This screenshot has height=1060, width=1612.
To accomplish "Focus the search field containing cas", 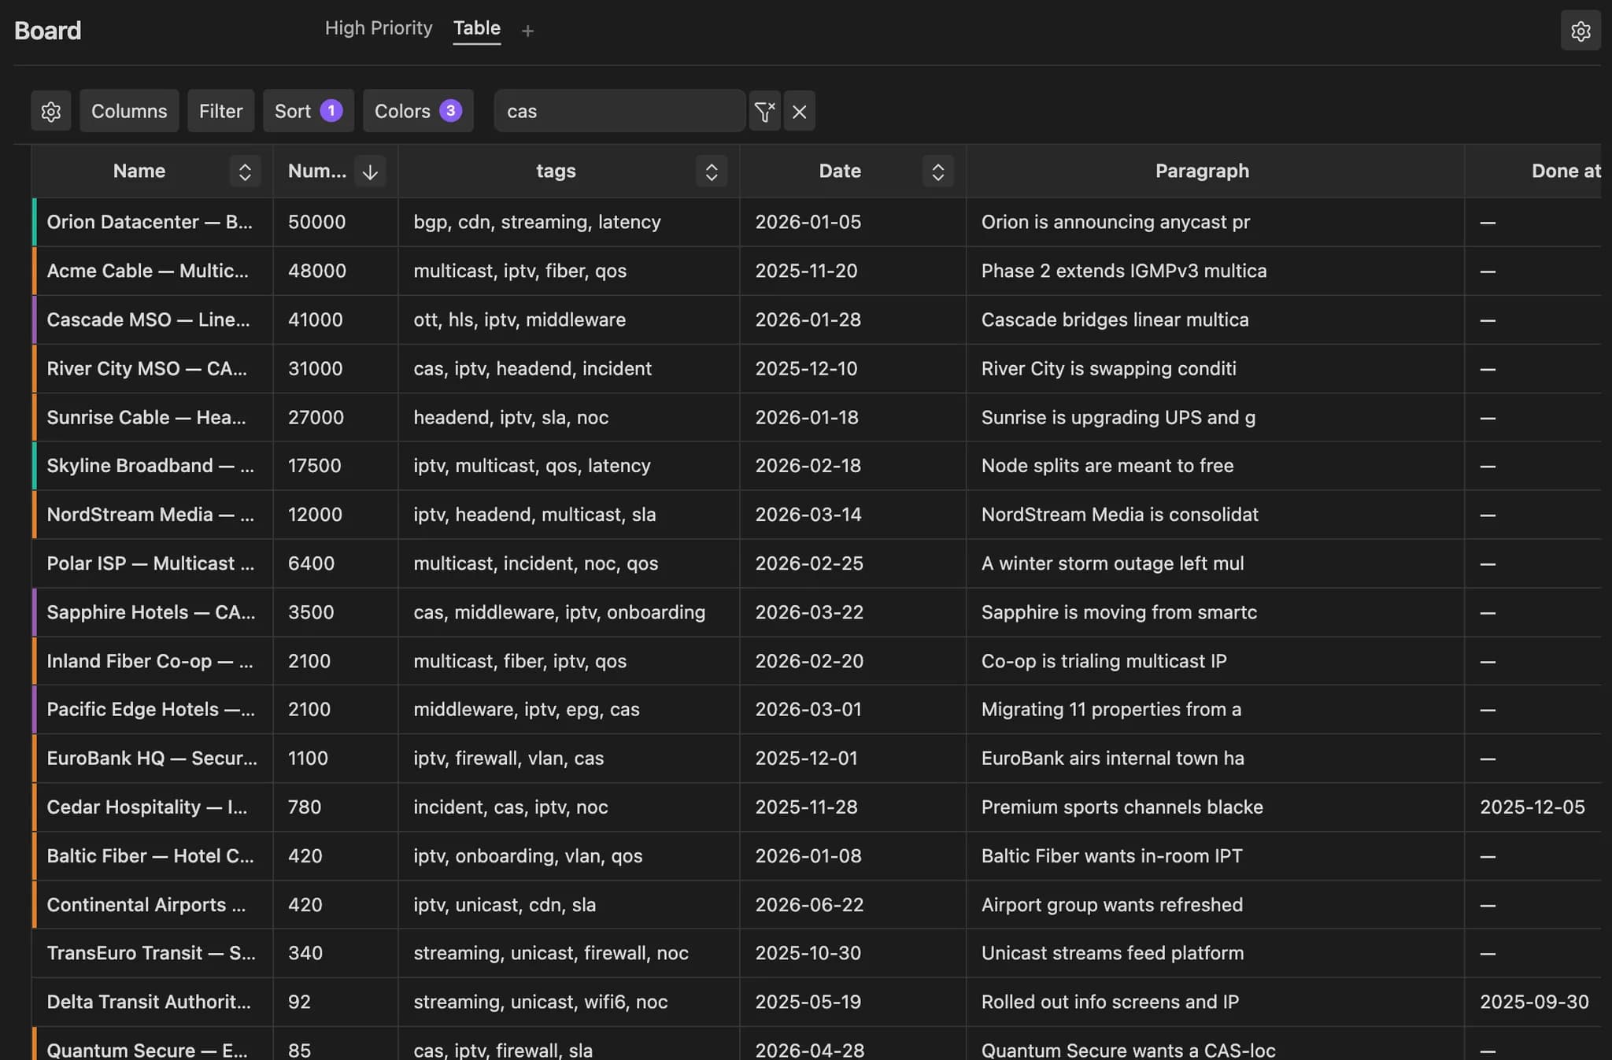I will [619, 111].
